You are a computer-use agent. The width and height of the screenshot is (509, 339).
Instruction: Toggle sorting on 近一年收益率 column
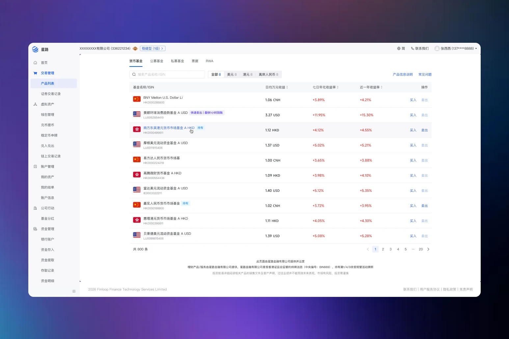tap(382, 87)
